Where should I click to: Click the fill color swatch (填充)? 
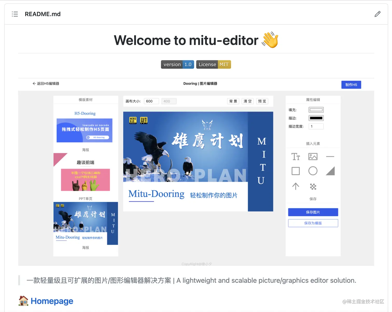pyautogui.click(x=316, y=110)
